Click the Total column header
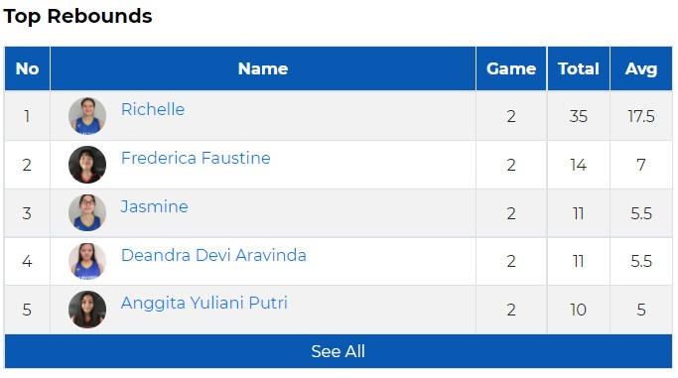 click(578, 68)
